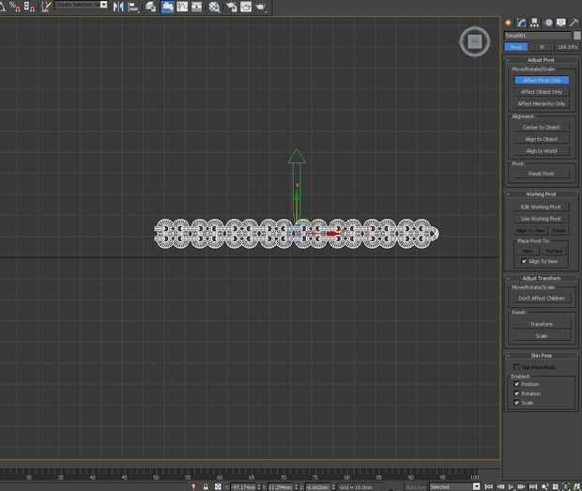Toggle the selection lock icon in status bar

click(x=206, y=487)
